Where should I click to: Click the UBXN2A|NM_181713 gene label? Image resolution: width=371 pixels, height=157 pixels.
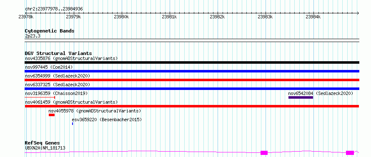coord(45,148)
